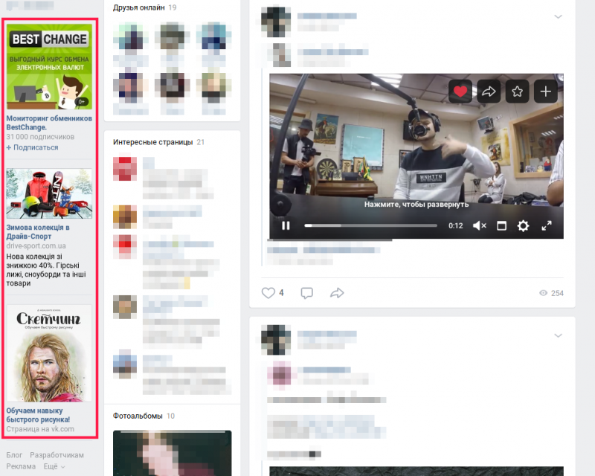Open the comment bubble under the video post
Screen dimensions: 595x476
[306, 293]
